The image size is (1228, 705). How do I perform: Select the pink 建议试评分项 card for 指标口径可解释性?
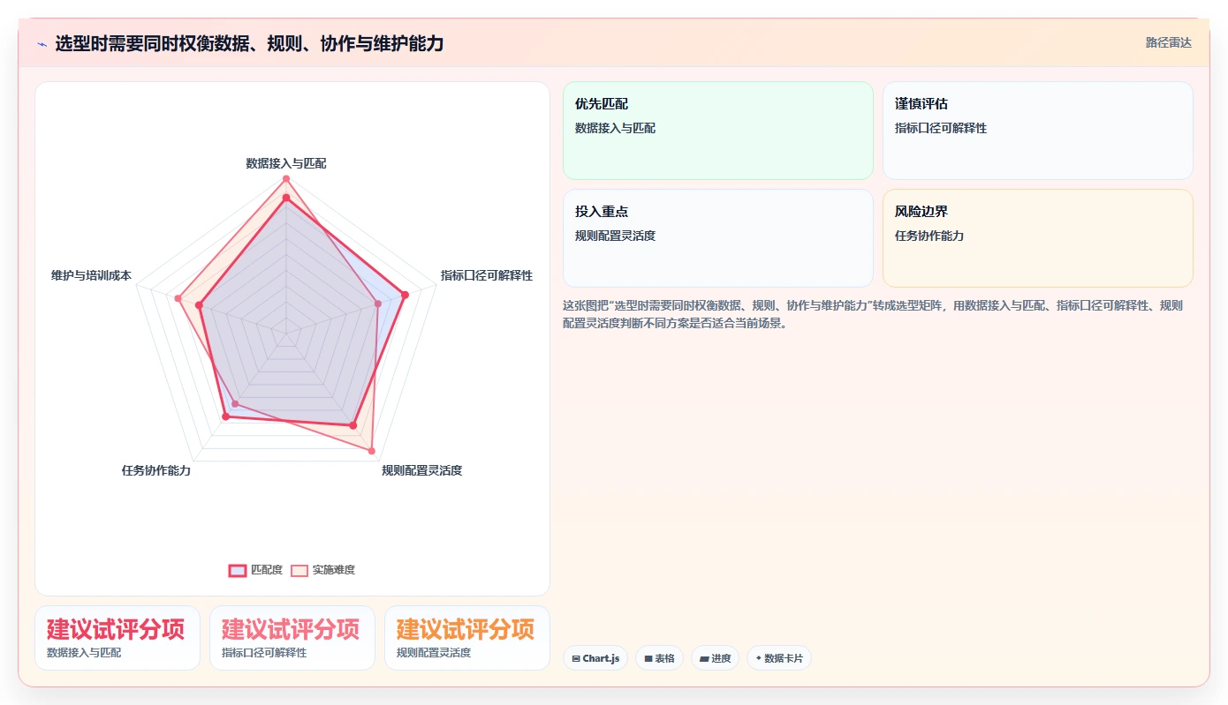pyautogui.click(x=292, y=638)
